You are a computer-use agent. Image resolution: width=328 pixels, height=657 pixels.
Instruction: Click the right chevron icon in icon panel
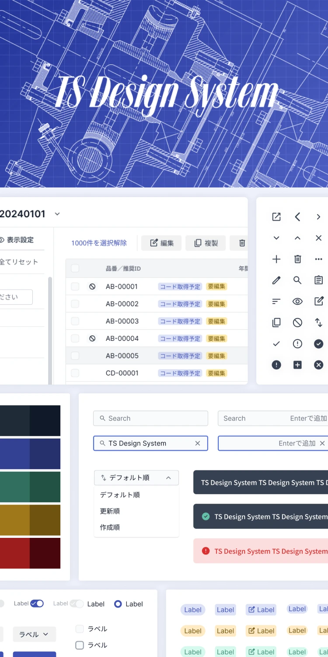click(x=318, y=217)
